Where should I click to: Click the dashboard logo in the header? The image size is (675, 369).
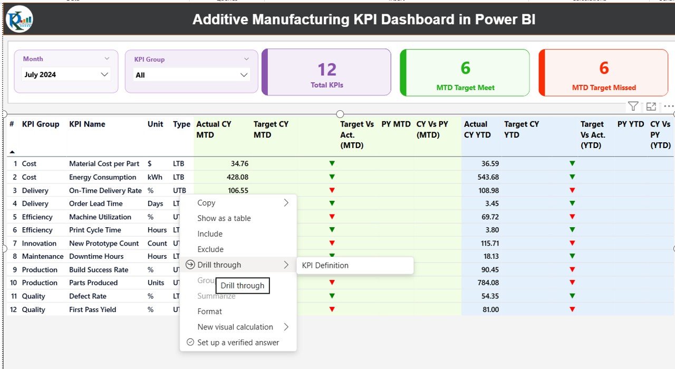(x=19, y=19)
